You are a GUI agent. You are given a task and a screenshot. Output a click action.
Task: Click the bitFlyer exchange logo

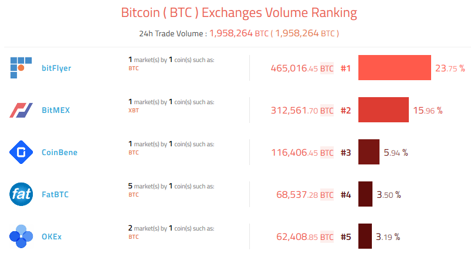[20, 68]
